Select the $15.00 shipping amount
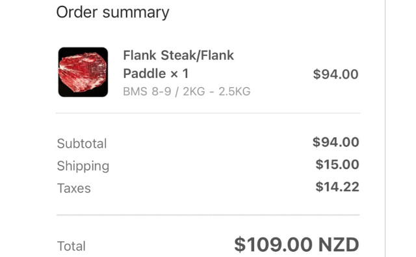This screenshot has height=257, width=416. pyautogui.click(x=337, y=165)
